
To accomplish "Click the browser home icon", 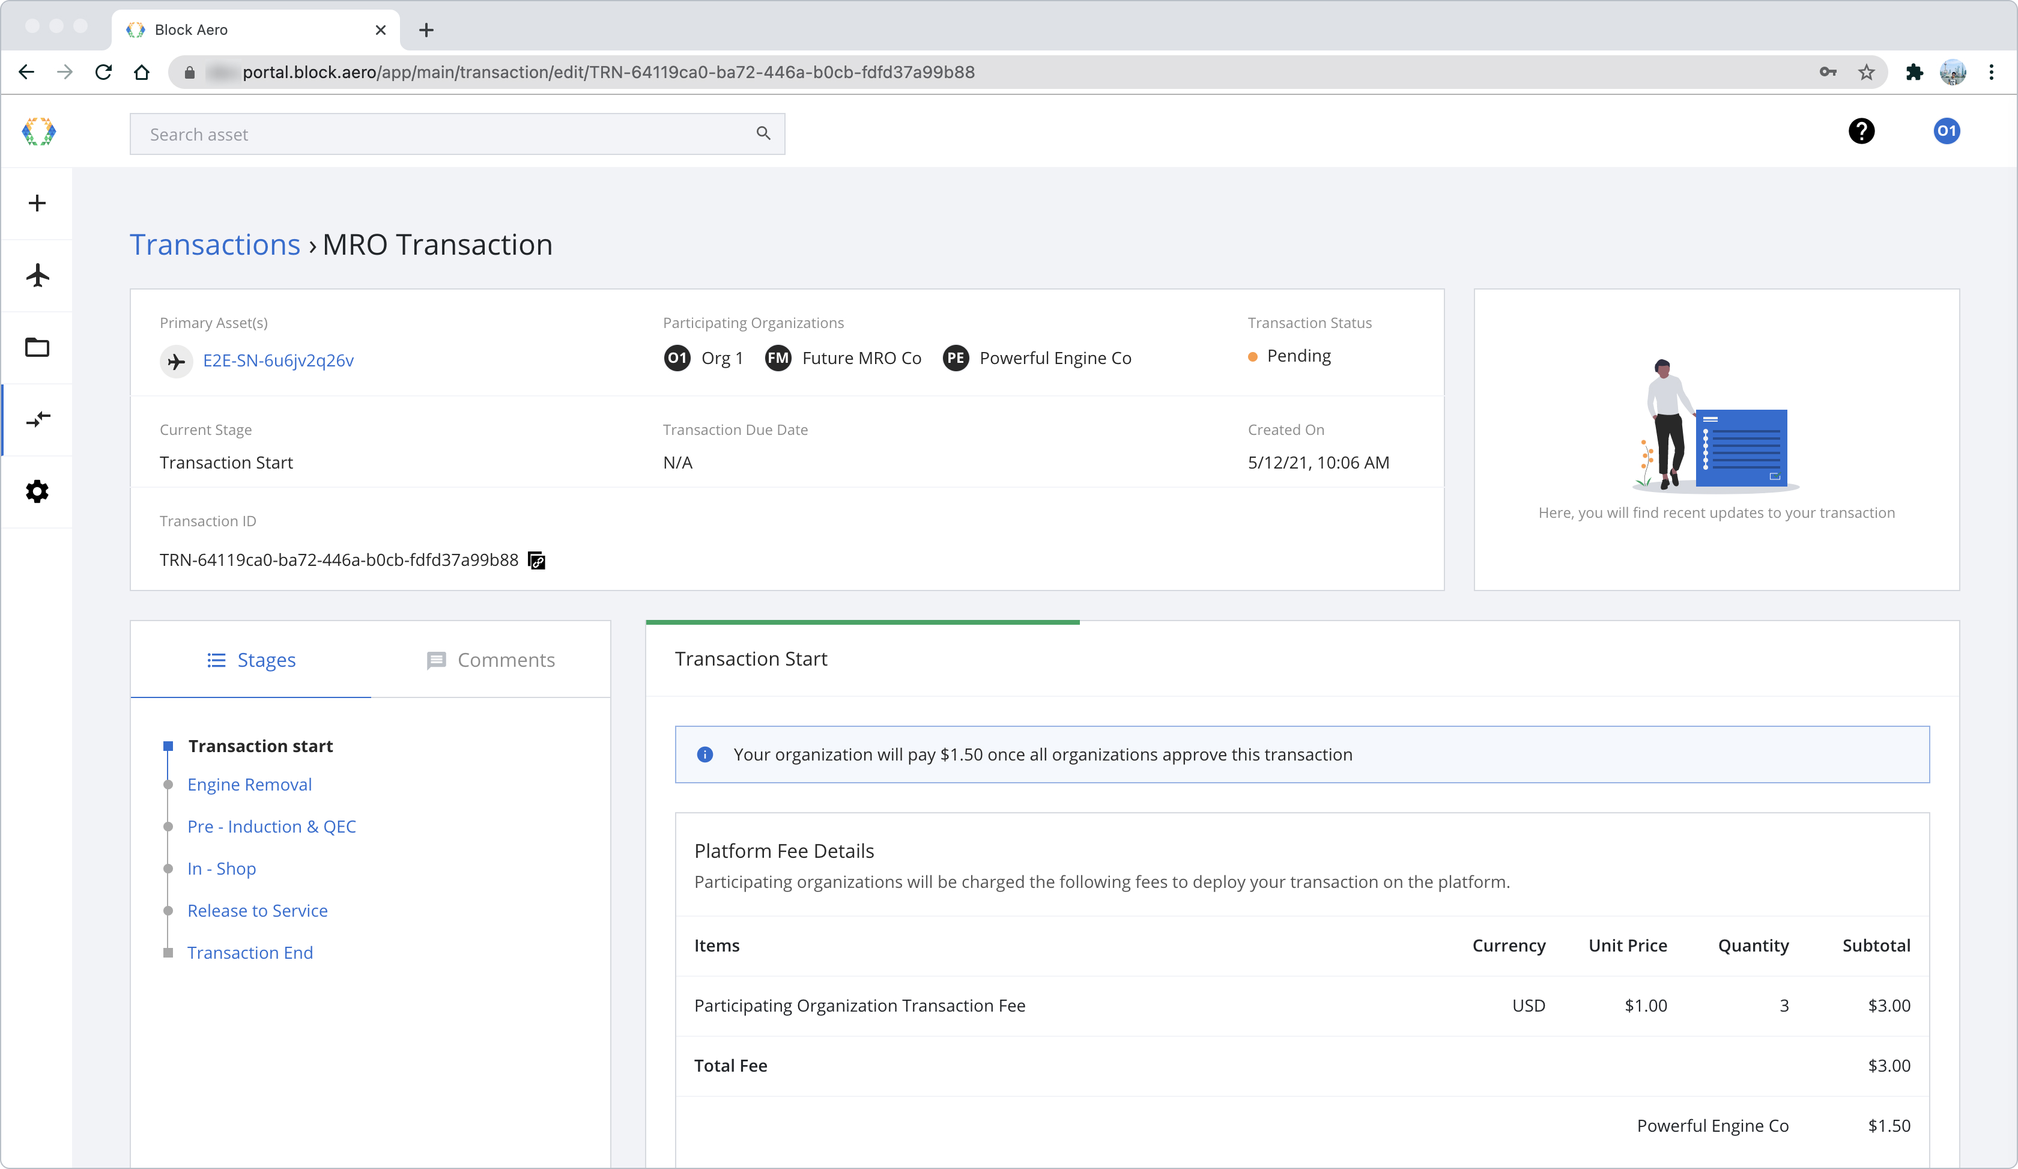I will click(x=142, y=72).
